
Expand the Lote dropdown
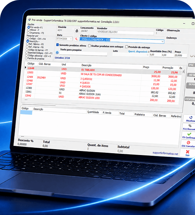coord(148,55)
